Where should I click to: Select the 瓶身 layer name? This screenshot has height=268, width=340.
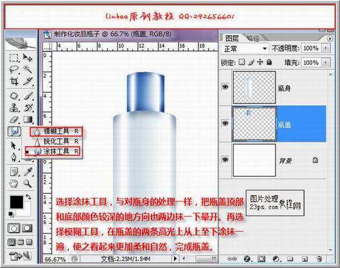pos(284,88)
